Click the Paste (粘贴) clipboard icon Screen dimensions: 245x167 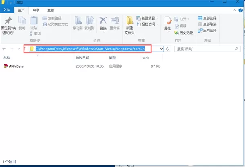(34, 20)
